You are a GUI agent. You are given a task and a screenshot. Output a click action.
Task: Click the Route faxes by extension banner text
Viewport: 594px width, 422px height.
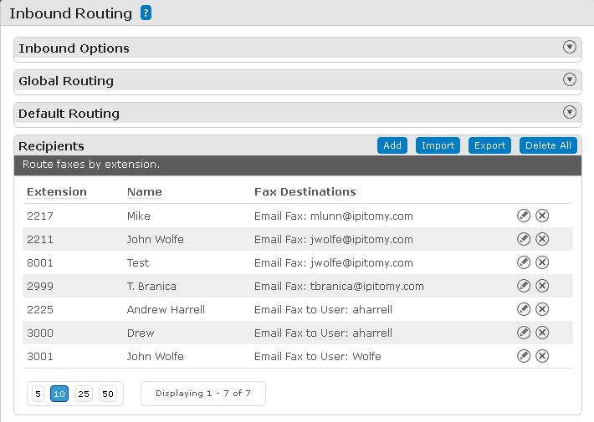(x=91, y=165)
